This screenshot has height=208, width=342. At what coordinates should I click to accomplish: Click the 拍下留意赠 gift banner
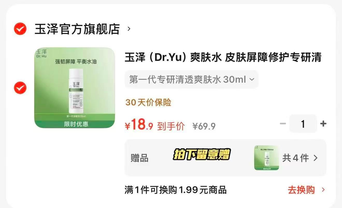(202, 155)
